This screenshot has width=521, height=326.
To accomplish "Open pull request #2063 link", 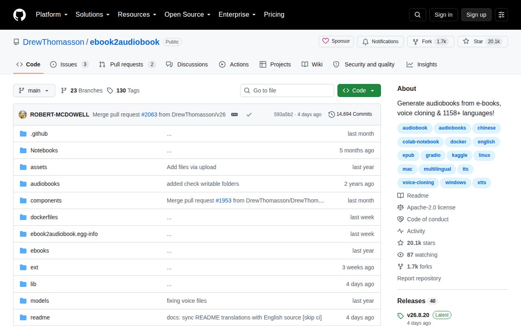I will point(149,115).
